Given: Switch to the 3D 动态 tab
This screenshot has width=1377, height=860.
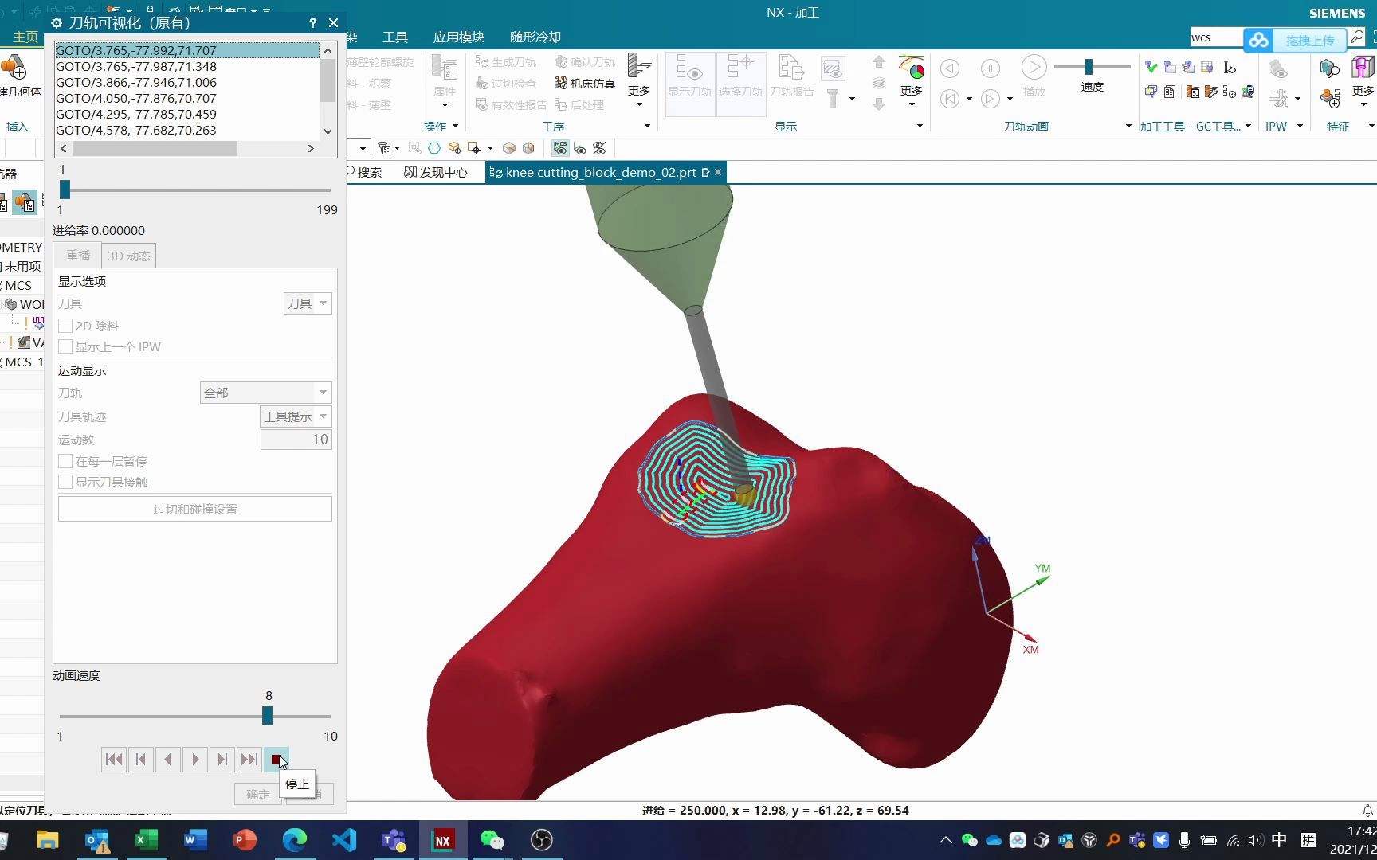Looking at the screenshot, I should [x=128, y=256].
